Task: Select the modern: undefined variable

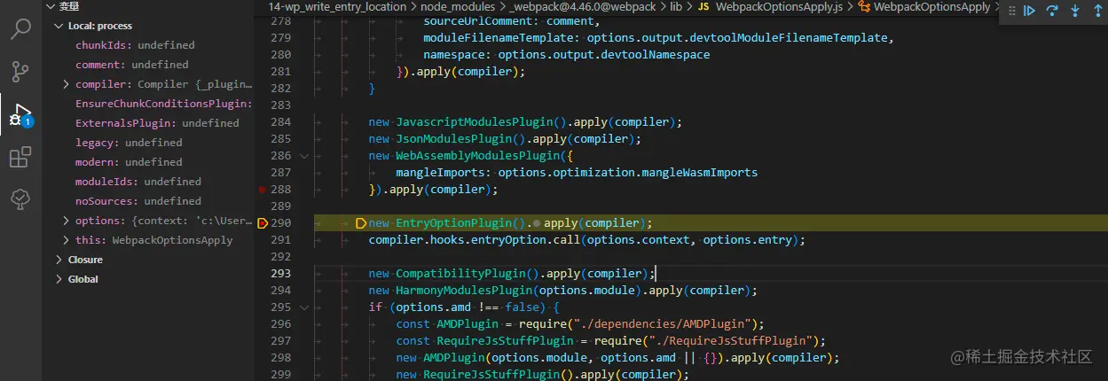Action: click(129, 162)
